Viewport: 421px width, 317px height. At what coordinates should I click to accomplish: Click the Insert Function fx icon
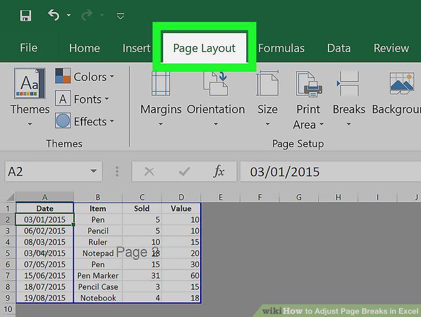[x=219, y=171]
